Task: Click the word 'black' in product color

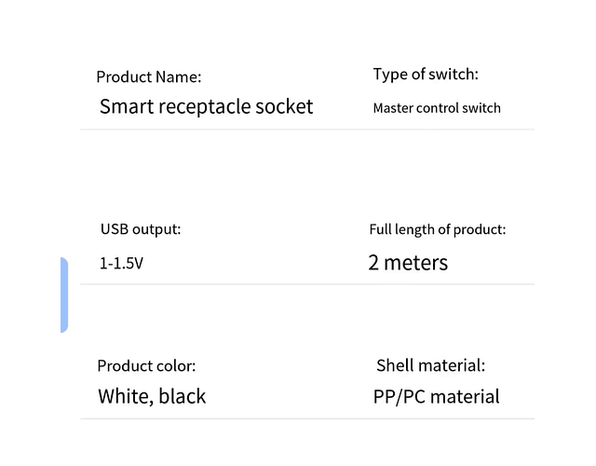Action: 183,396
